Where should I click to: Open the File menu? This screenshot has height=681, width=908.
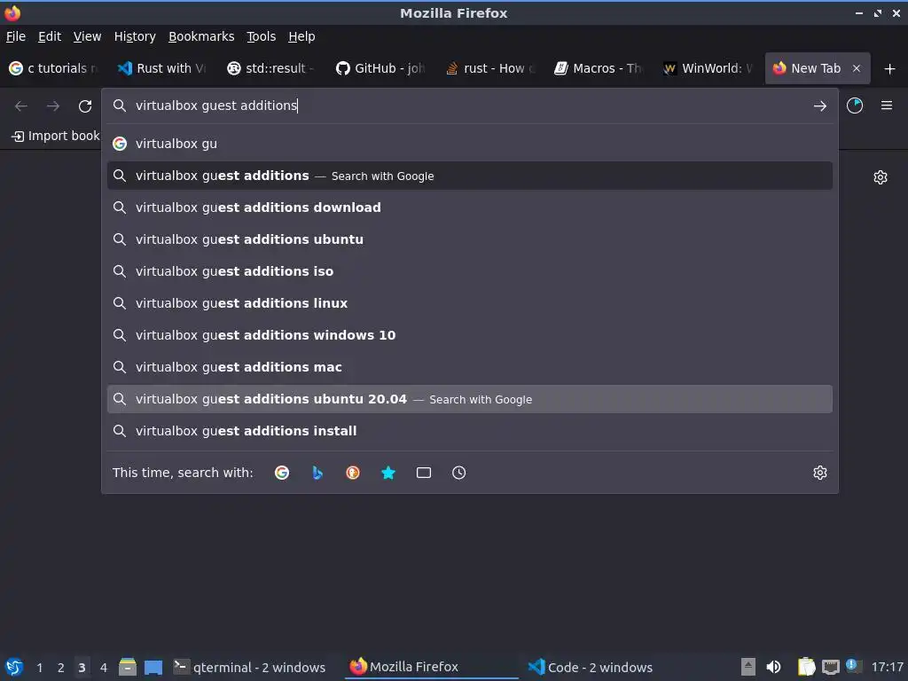point(16,36)
